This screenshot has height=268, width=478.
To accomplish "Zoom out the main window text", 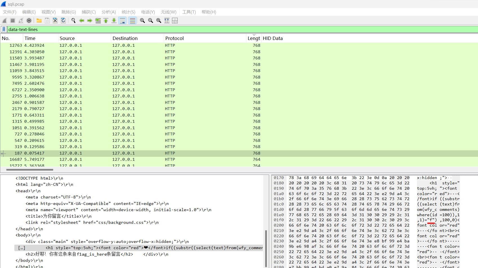I will (x=151, y=21).
